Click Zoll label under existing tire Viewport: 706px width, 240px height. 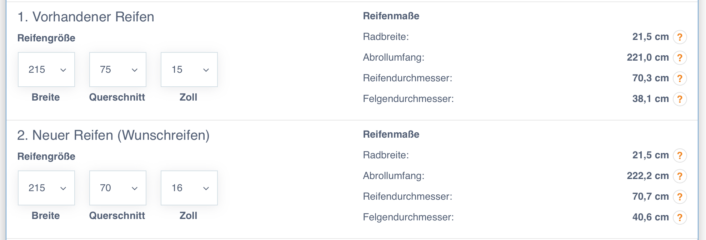tap(188, 97)
